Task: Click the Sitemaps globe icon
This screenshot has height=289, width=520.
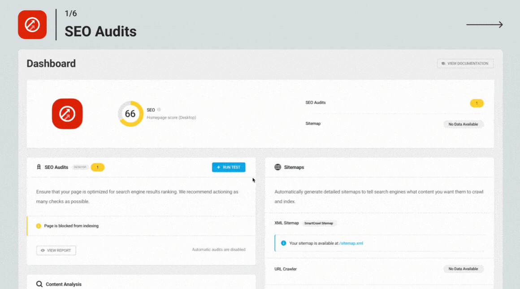Action: [277, 167]
